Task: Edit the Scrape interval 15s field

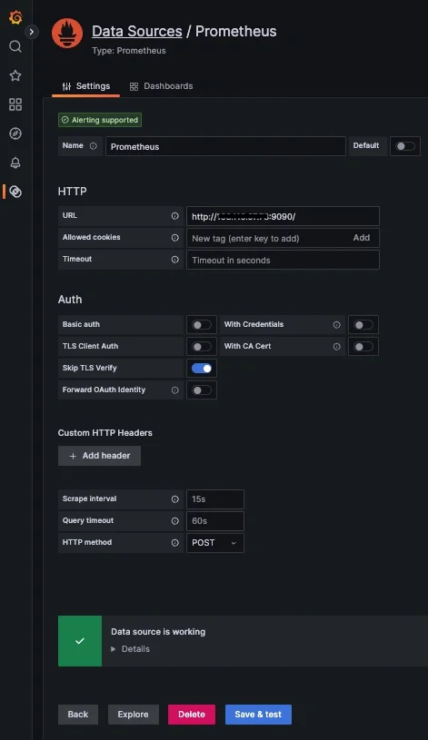Action: click(x=215, y=499)
